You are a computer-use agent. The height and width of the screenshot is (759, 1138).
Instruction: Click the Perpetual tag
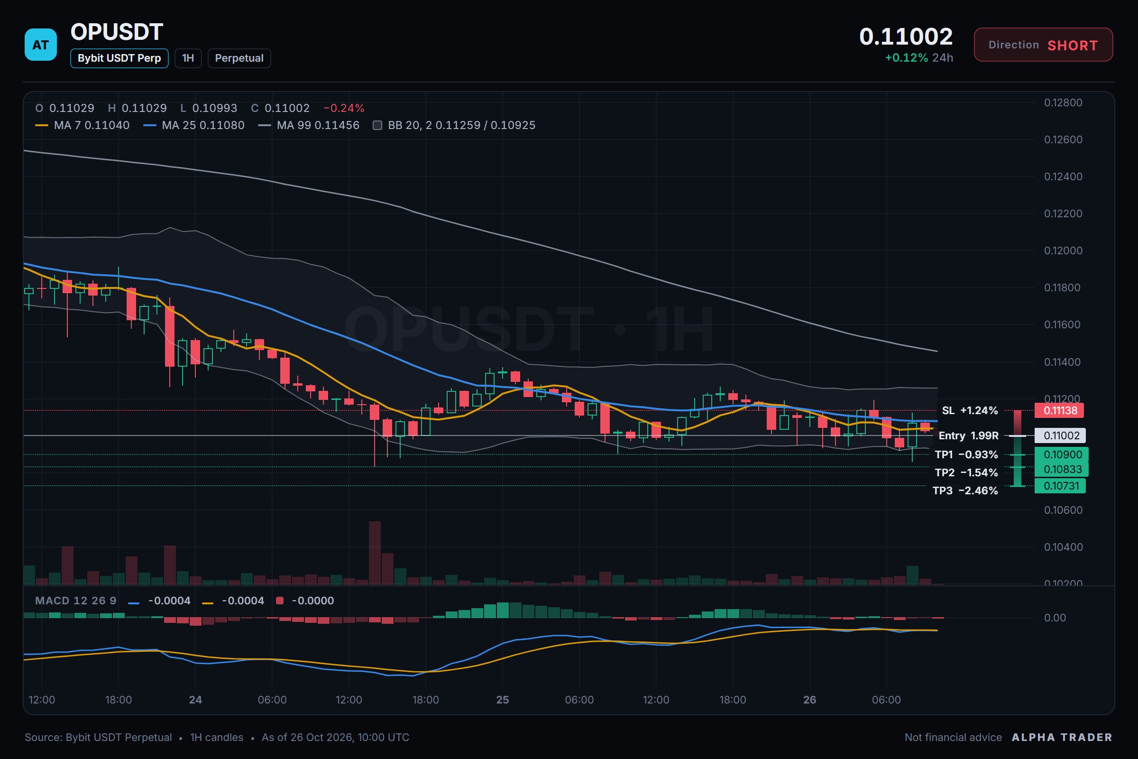239,58
